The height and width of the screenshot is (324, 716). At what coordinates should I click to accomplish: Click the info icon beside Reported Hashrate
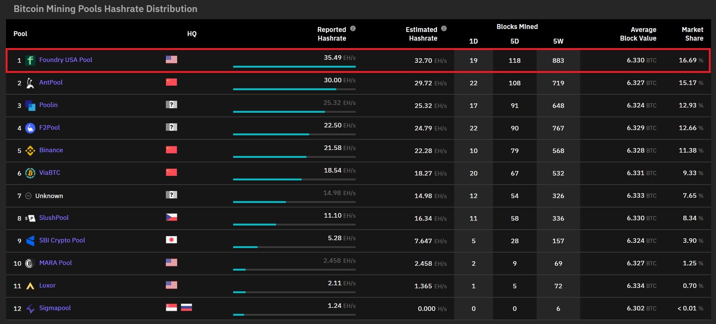click(x=353, y=29)
